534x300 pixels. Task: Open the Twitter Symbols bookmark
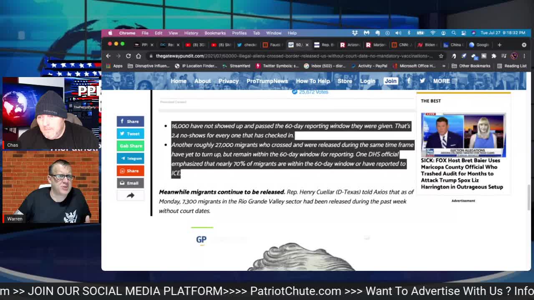[277, 66]
